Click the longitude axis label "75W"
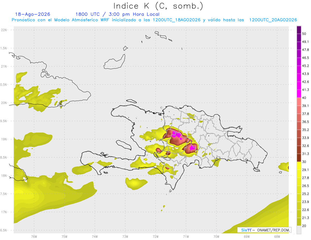The image size is (311, 240). [65, 237]
